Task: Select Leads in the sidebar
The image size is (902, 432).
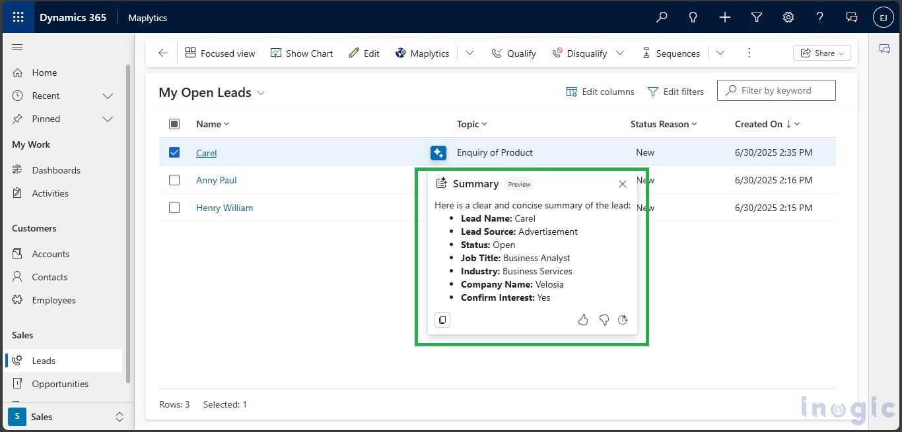Action: coord(63,361)
